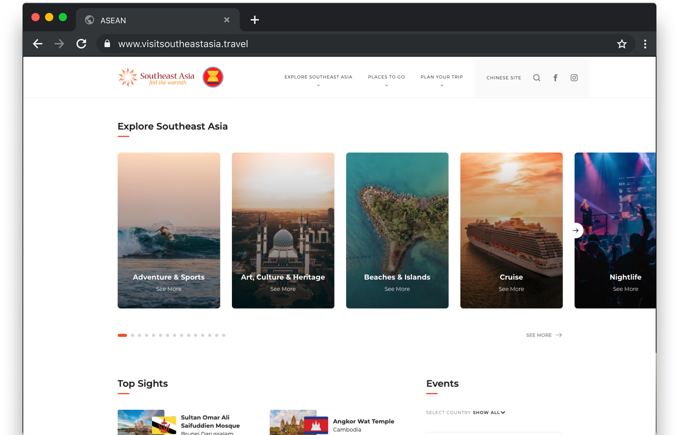Visit the Instagram page icon
The image size is (679, 435).
point(574,78)
